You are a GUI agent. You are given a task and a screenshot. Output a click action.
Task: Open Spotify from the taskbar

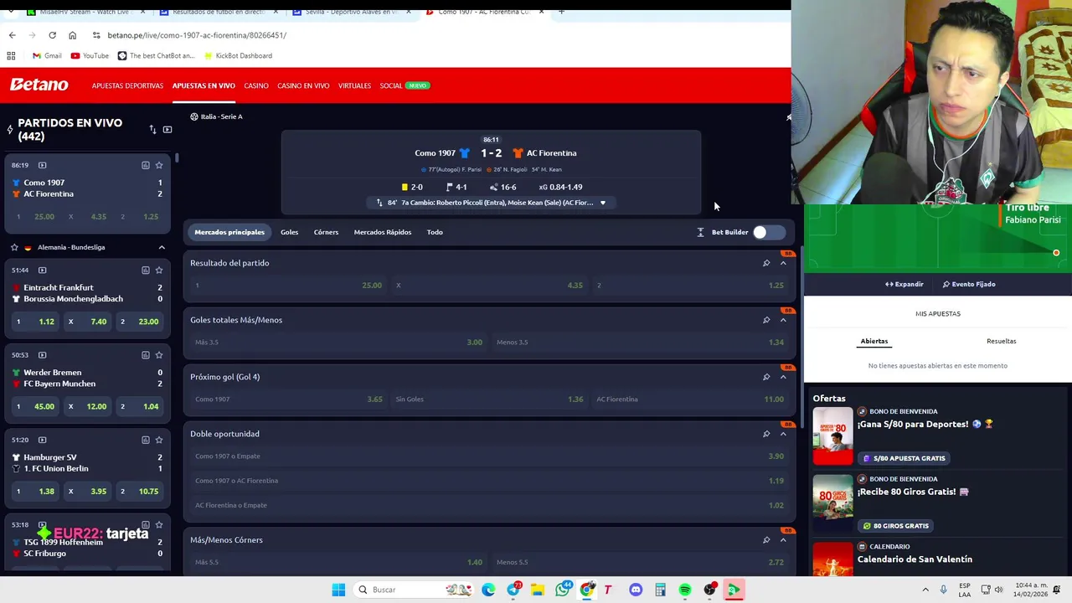(x=685, y=590)
